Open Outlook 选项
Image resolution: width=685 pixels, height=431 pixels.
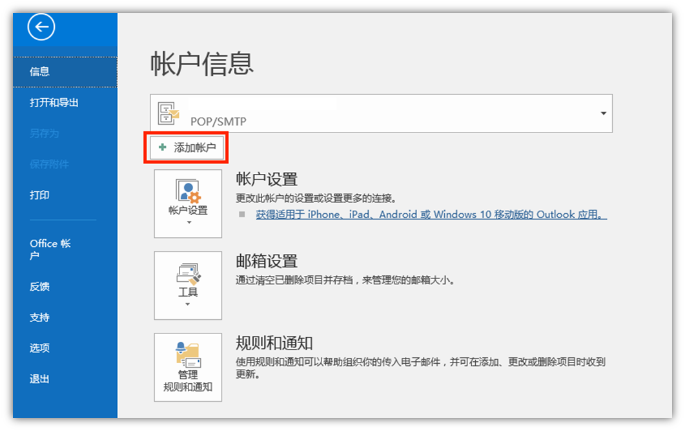tap(40, 348)
